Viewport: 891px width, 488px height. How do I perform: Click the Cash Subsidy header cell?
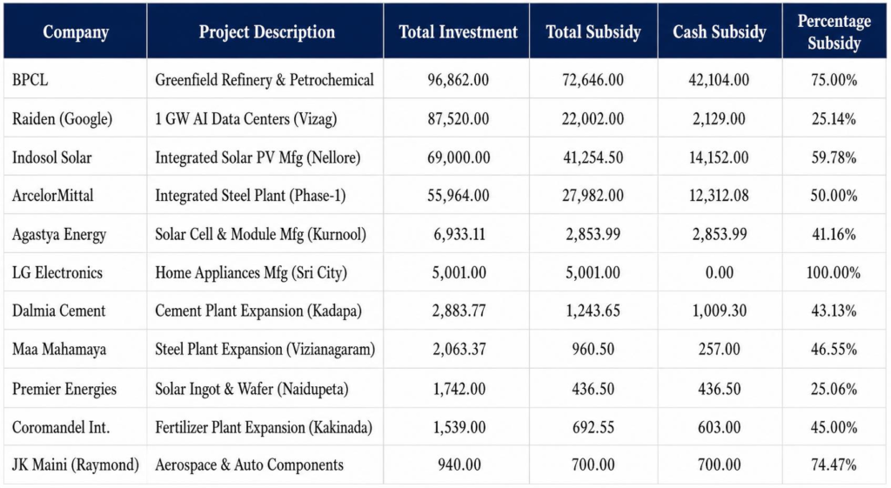click(x=720, y=32)
